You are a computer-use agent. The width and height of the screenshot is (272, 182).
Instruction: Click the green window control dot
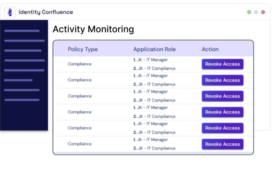tap(249, 12)
